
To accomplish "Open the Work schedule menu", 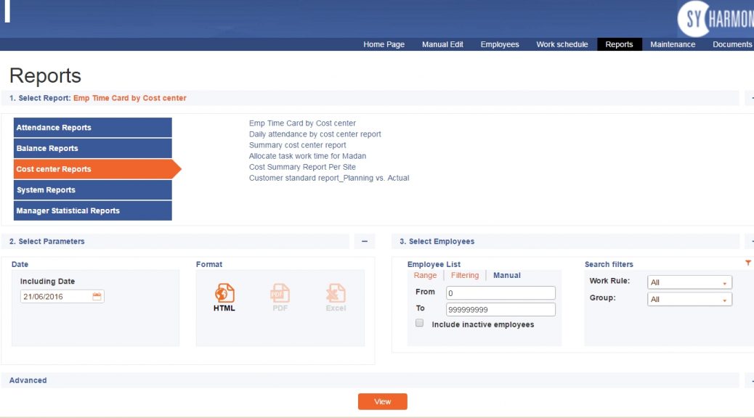I will (562, 44).
